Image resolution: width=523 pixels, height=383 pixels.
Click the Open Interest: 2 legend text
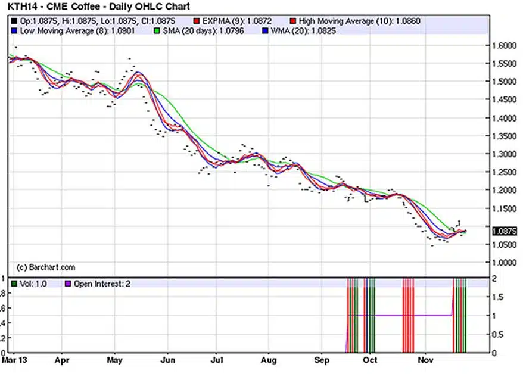click(x=101, y=284)
